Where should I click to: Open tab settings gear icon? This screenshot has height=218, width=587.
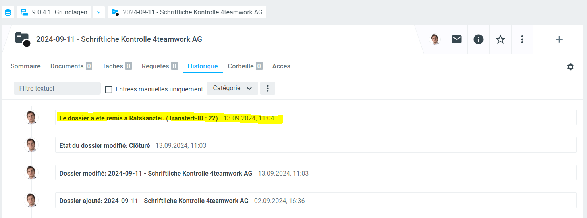click(570, 67)
